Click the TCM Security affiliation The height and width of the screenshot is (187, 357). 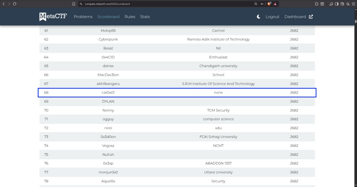(x=218, y=110)
